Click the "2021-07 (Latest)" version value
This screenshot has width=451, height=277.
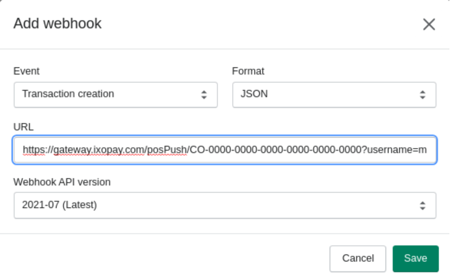coord(59,205)
